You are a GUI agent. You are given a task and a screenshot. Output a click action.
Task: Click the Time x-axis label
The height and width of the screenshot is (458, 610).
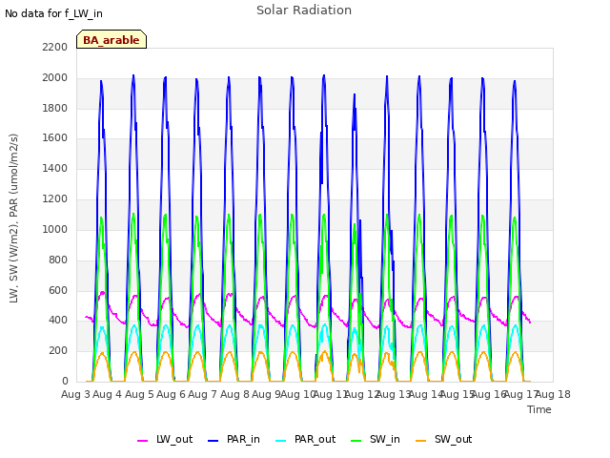539,409
